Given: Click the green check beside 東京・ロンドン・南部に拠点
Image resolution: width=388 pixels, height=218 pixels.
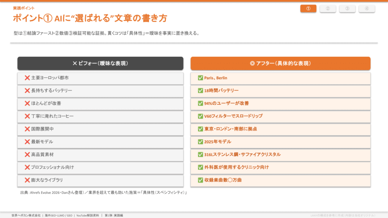Looking at the screenshot, I should coord(200,129).
